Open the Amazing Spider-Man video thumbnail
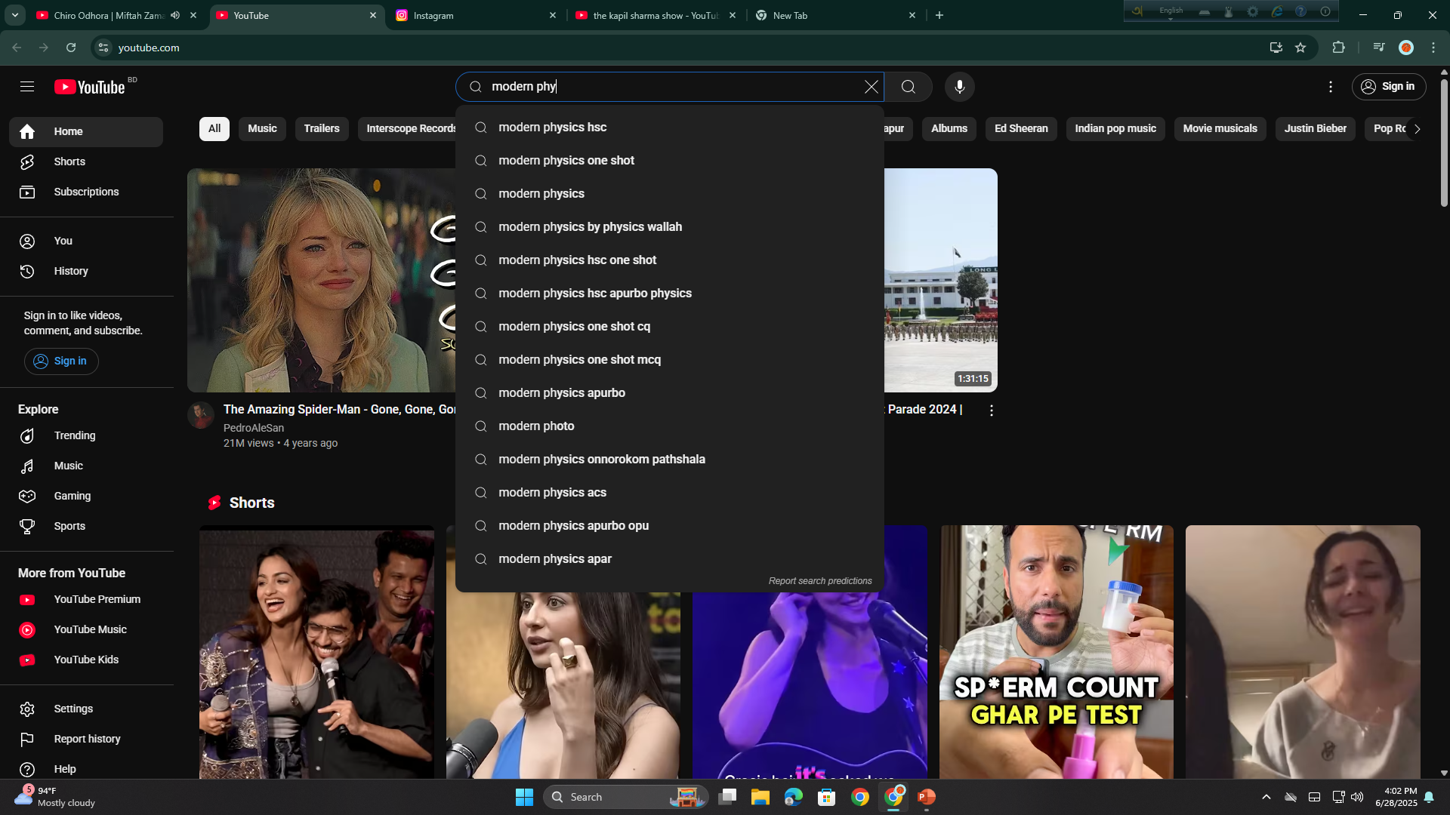The image size is (1450, 815). click(x=322, y=280)
